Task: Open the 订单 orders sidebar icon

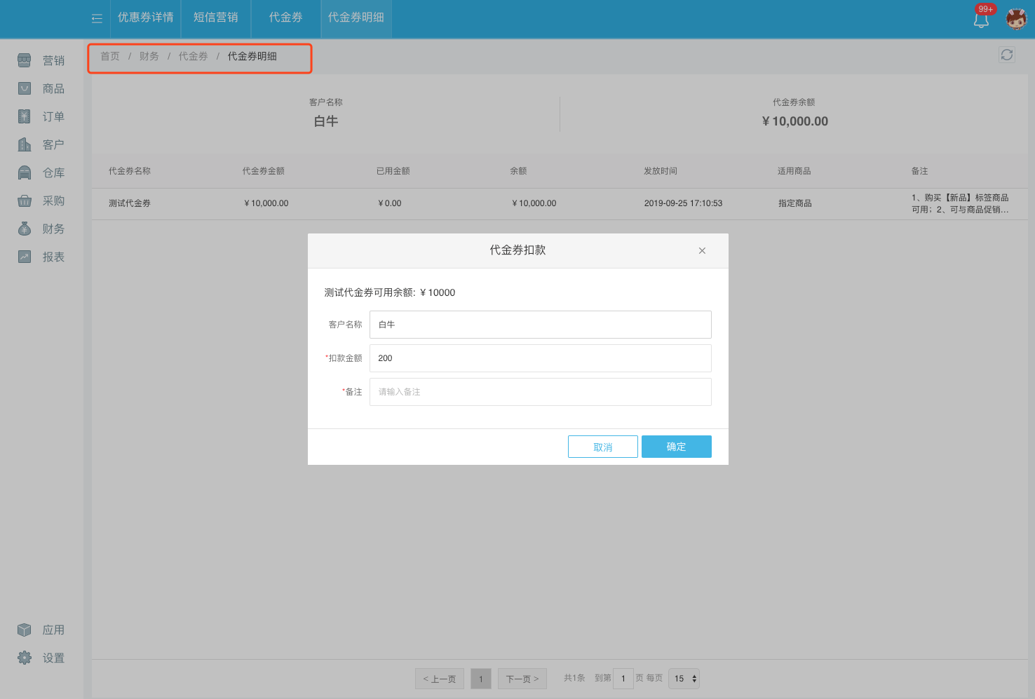Action: pos(25,116)
